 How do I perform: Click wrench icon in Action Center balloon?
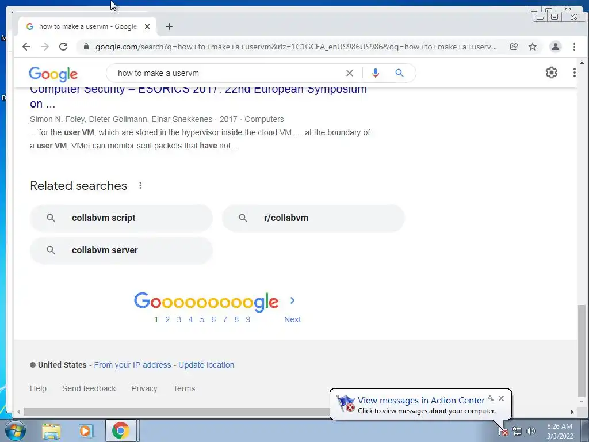(491, 398)
